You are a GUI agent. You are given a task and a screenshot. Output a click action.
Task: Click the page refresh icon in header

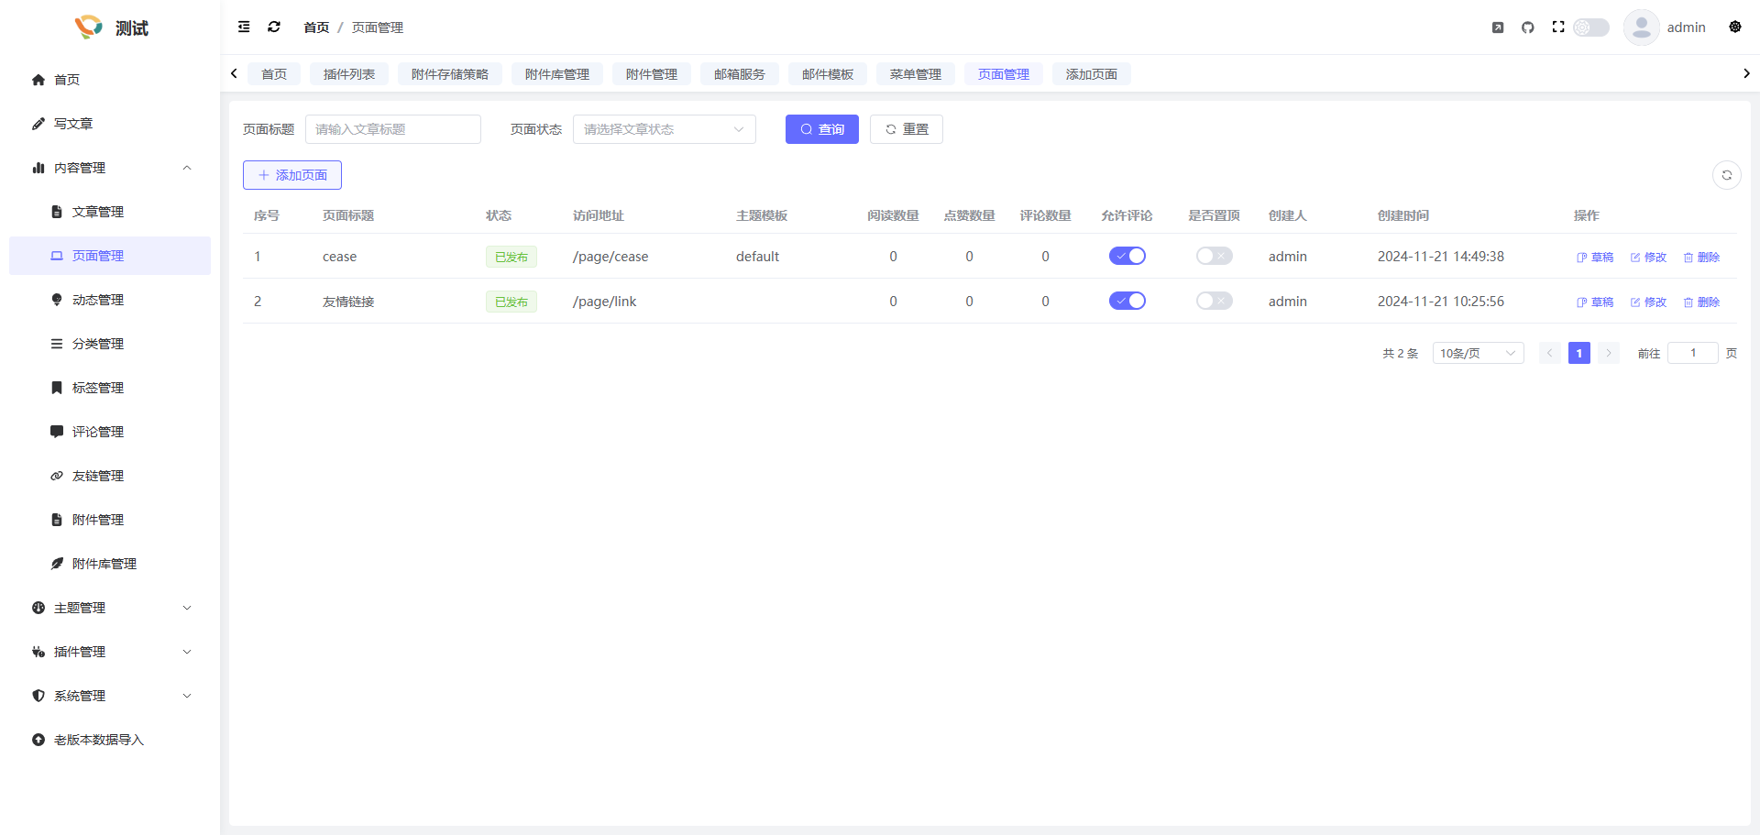point(274,27)
